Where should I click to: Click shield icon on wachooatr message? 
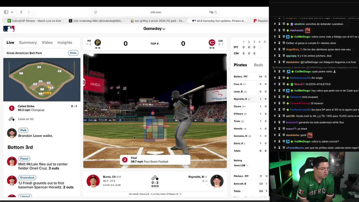coord(284,30)
